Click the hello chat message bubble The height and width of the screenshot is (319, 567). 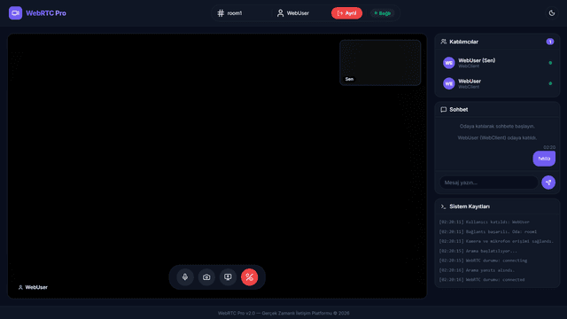coord(544,159)
